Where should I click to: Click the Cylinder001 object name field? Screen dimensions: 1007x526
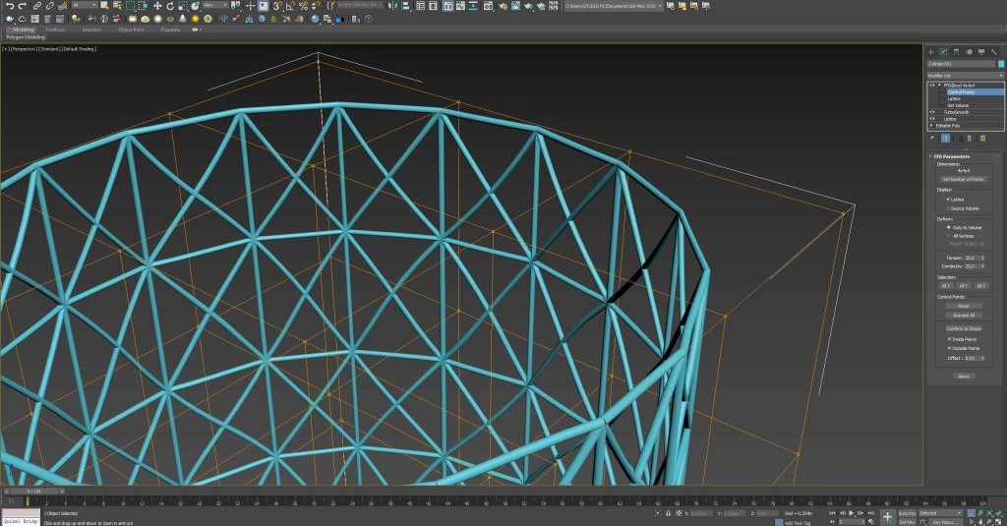tap(962, 64)
